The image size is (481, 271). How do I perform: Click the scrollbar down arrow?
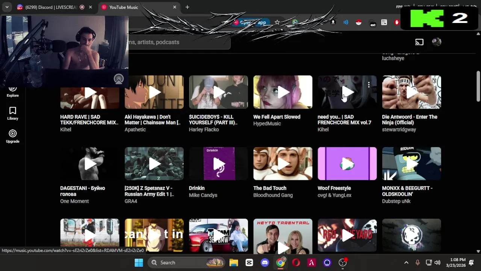[x=478, y=251]
